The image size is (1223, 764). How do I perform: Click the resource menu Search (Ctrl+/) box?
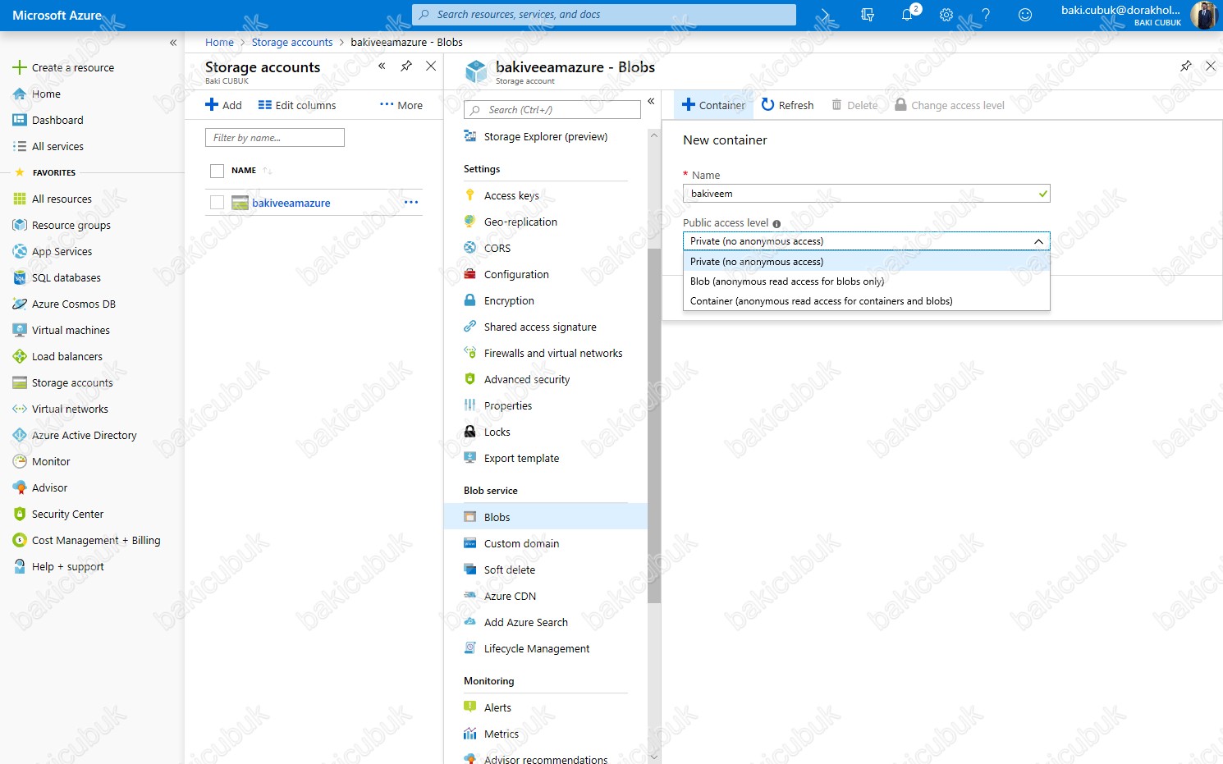[x=552, y=110]
